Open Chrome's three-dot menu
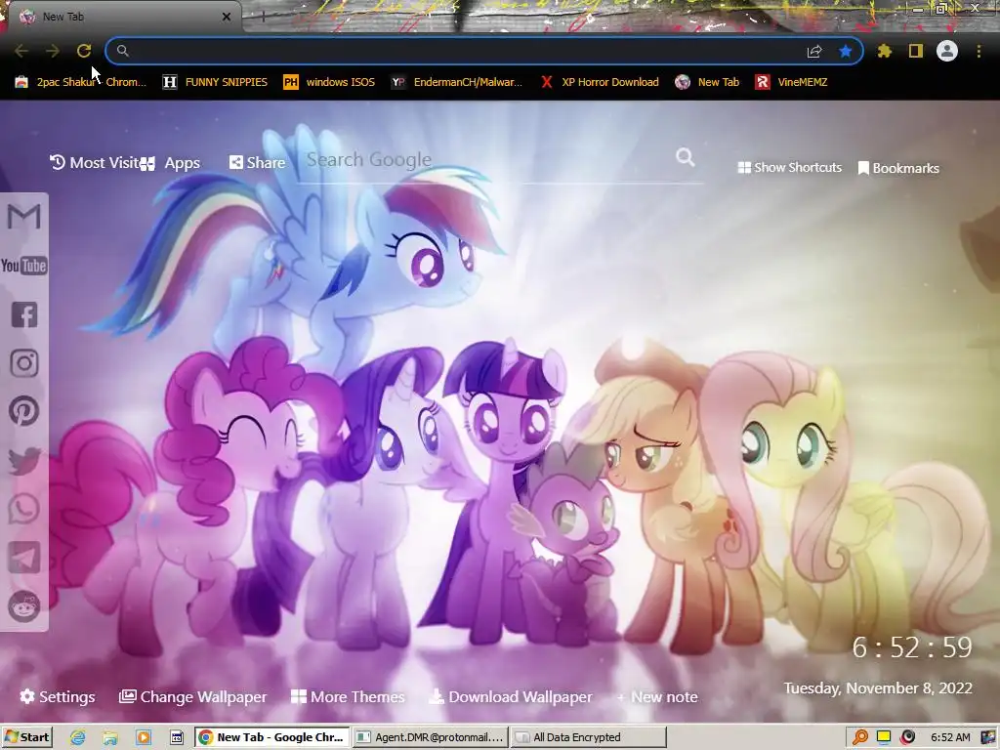 [979, 51]
